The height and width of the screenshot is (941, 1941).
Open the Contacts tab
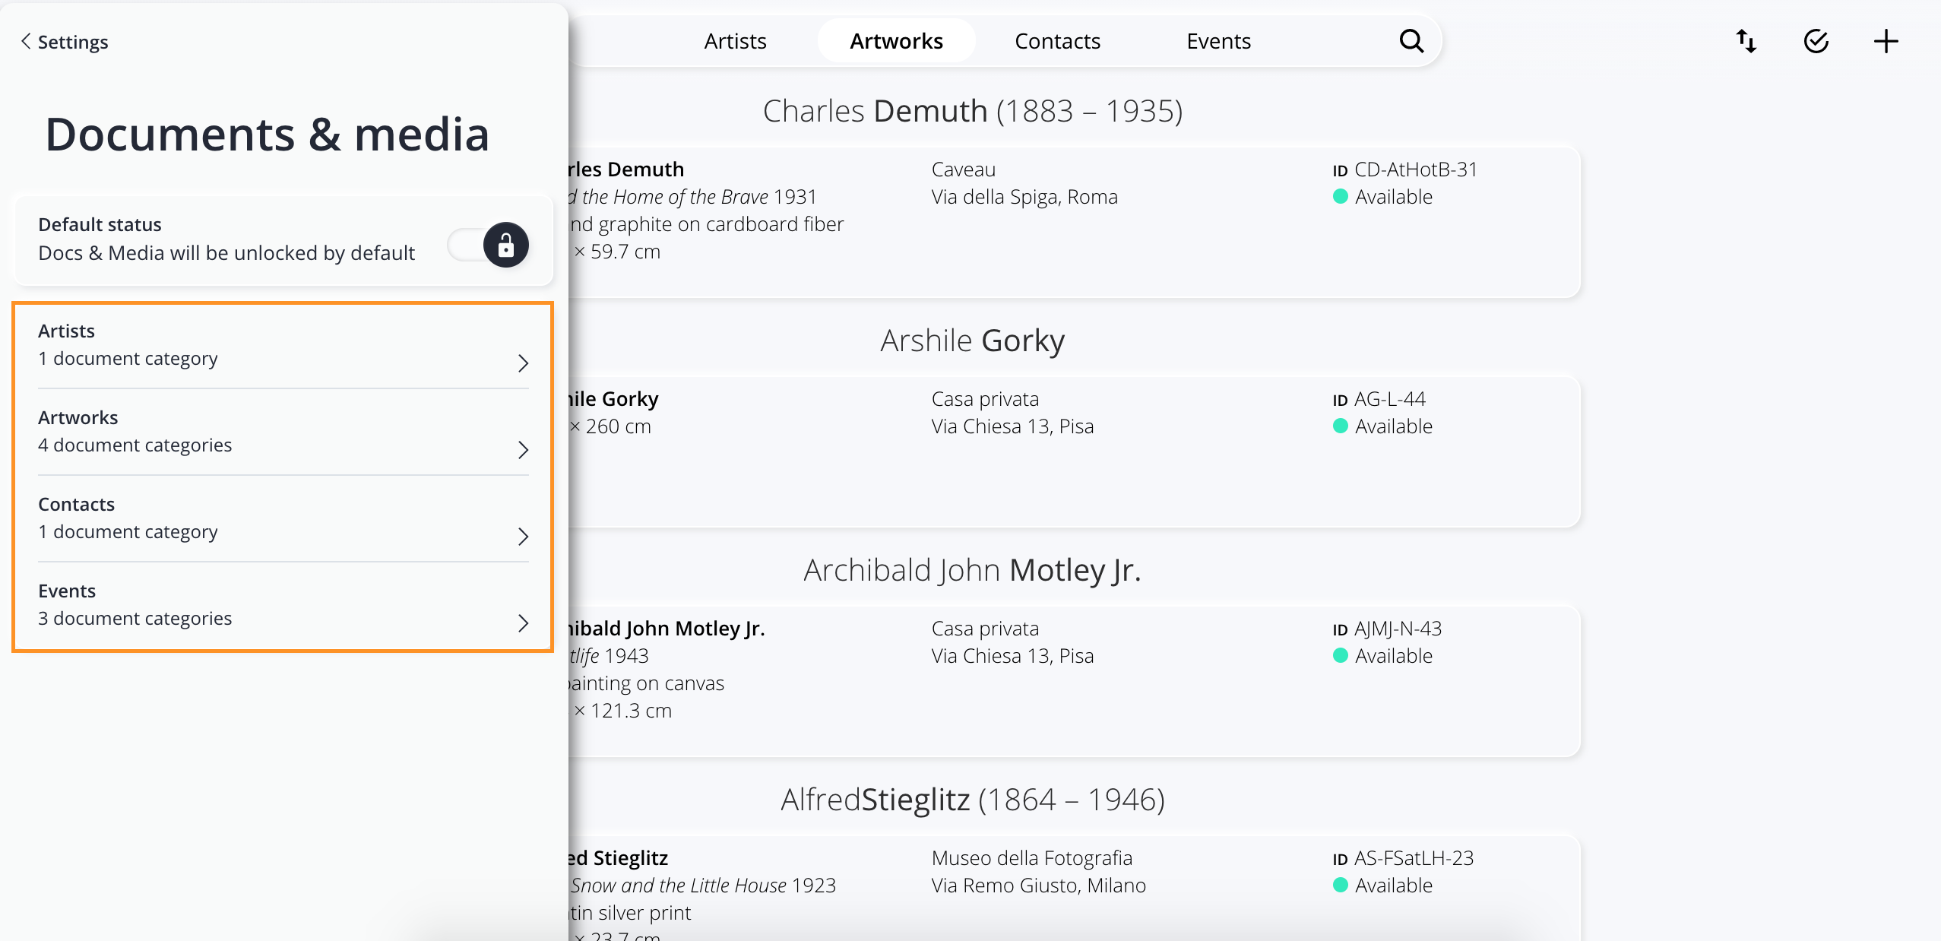pos(1057,41)
